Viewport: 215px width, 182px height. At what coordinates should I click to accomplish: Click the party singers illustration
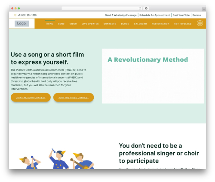point(57,159)
